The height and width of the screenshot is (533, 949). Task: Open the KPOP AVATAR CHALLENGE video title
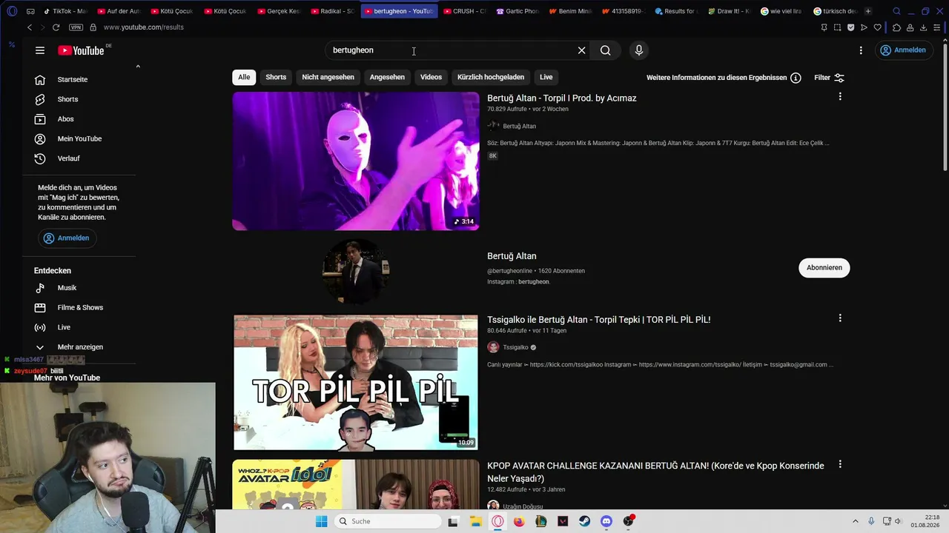pyautogui.click(x=655, y=472)
